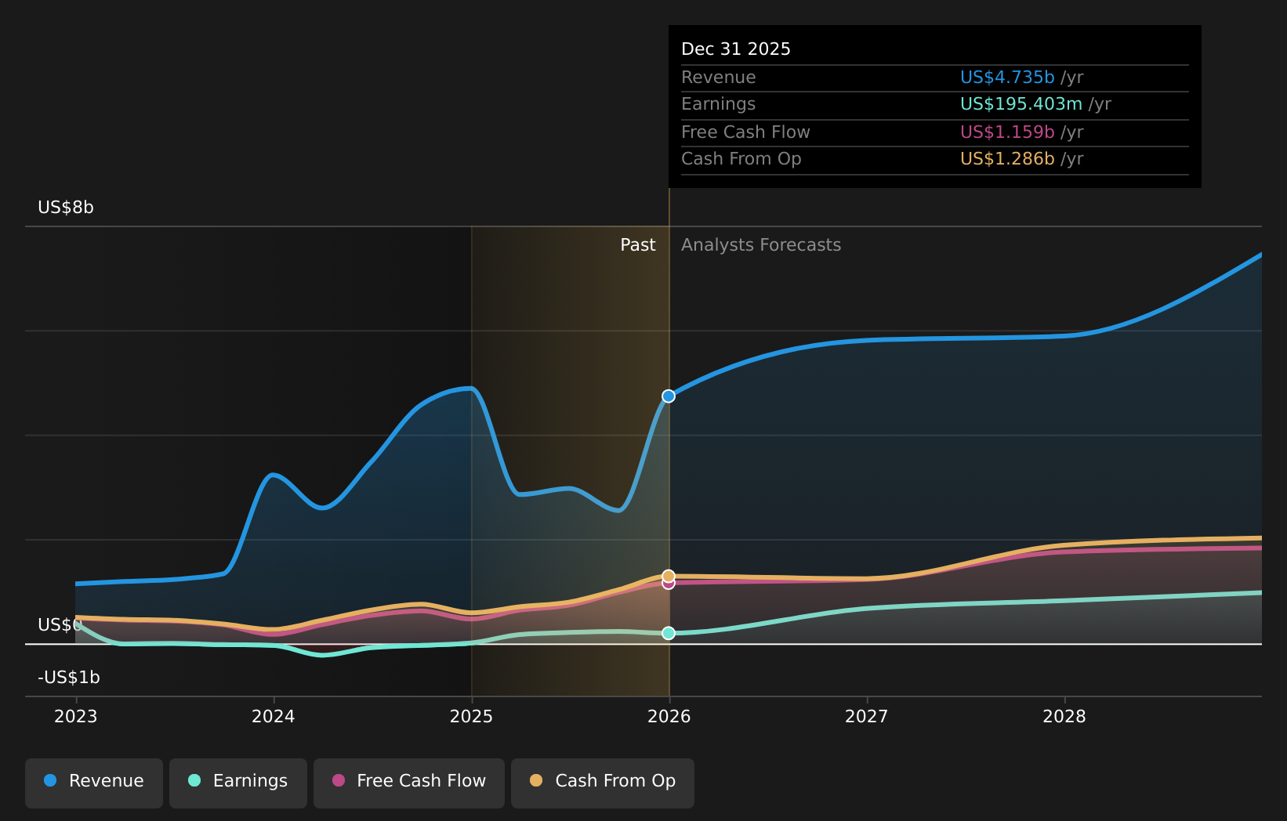Select the Analysts Forecasts section label

click(x=760, y=244)
